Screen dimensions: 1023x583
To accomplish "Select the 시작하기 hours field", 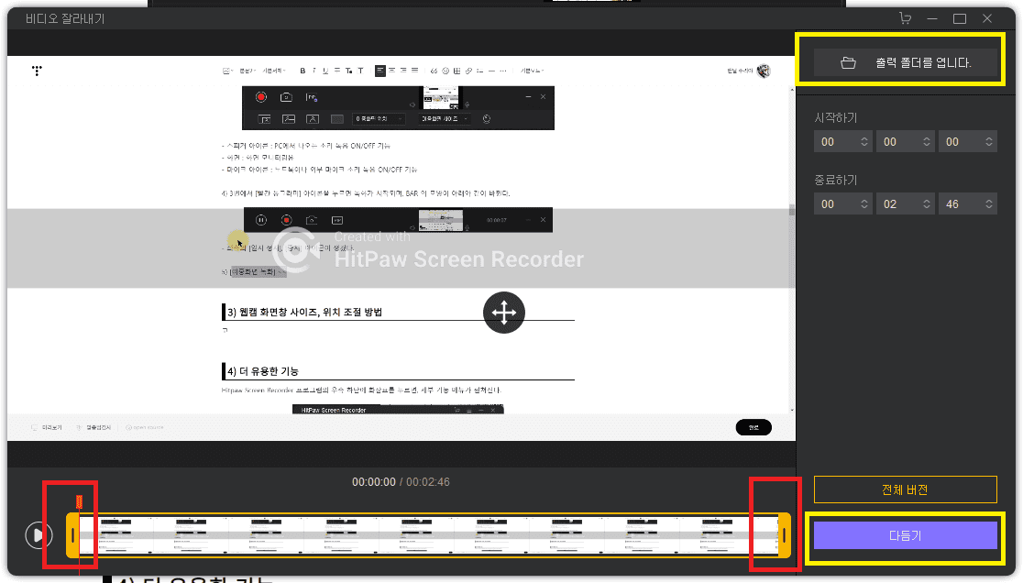I will pos(843,141).
